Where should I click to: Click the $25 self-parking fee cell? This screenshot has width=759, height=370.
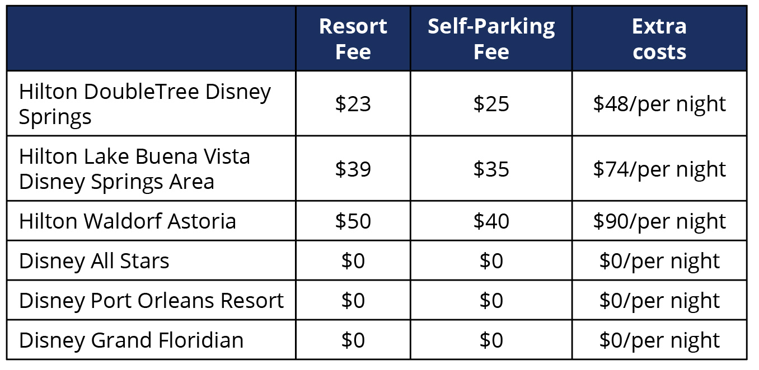tap(491, 103)
